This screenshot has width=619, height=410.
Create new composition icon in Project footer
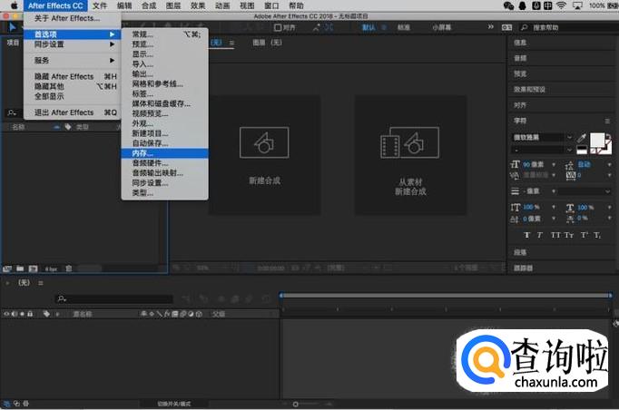[x=34, y=268]
